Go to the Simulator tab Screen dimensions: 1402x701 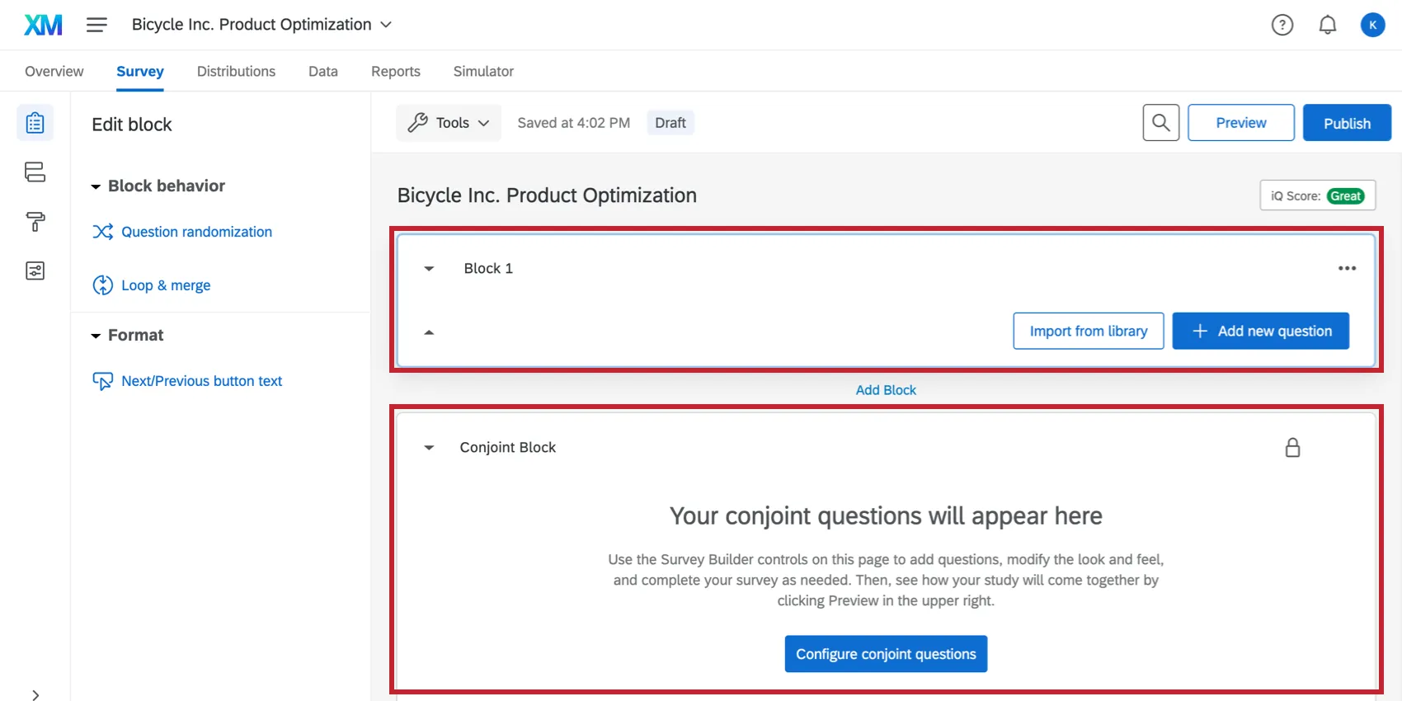click(x=483, y=71)
